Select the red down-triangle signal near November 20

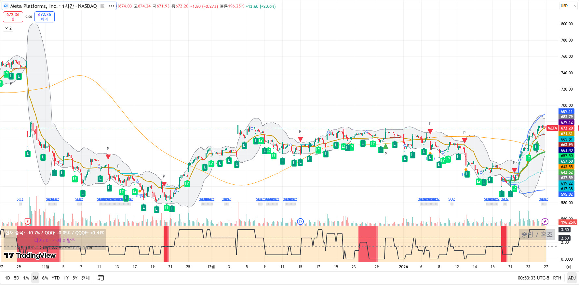(164, 184)
